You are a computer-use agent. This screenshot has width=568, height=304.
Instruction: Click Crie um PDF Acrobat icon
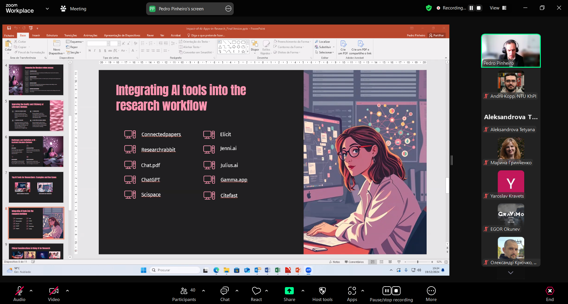coord(343,47)
